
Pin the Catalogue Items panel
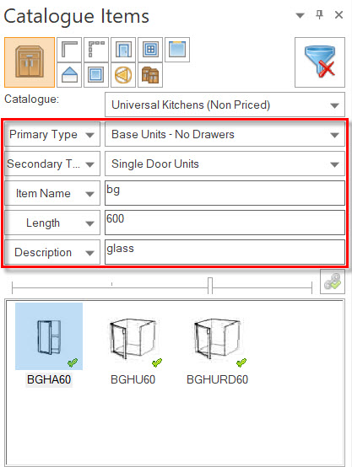click(x=319, y=14)
